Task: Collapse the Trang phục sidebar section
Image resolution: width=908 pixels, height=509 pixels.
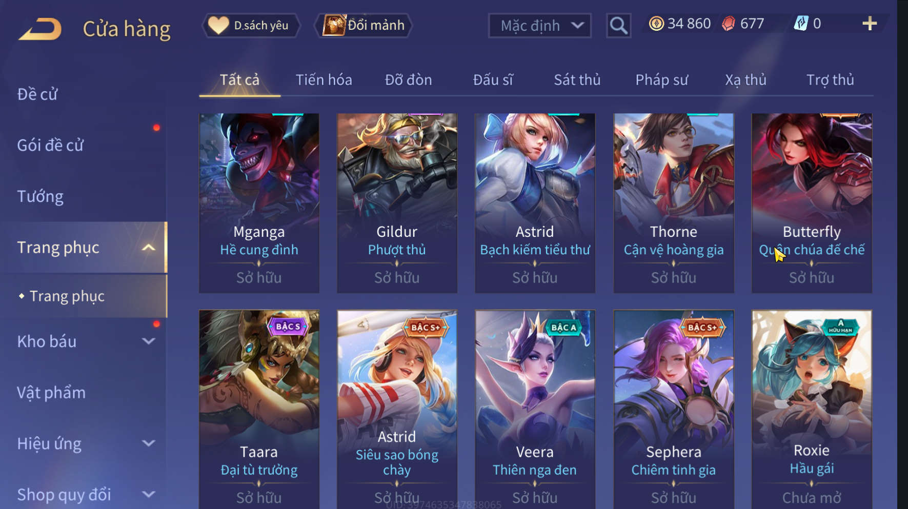Action: (148, 248)
